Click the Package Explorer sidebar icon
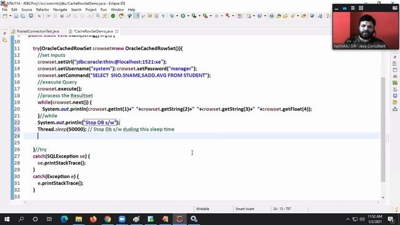This screenshot has width=400, height=225. [x=4, y=40]
